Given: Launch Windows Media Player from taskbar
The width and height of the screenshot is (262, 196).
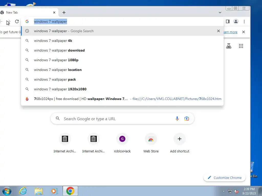Looking at the screenshot, I should [x=54, y=191].
